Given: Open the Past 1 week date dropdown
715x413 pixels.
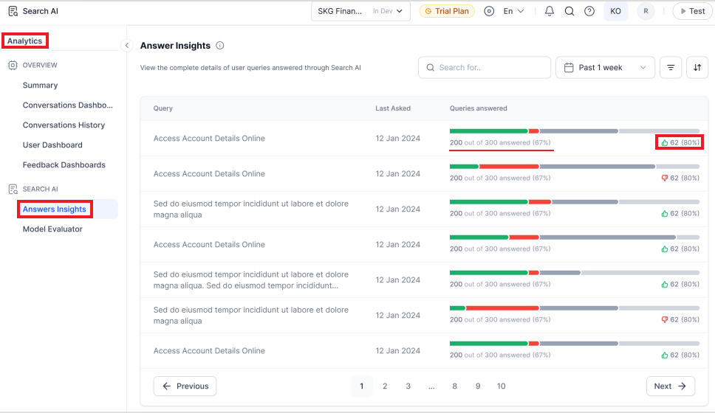Looking at the screenshot, I should tap(605, 68).
